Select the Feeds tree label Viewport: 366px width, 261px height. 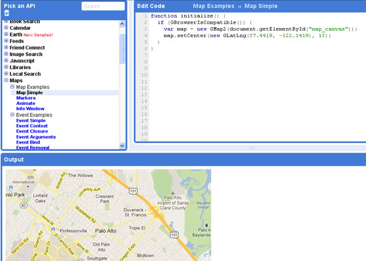[x=16, y=41]
